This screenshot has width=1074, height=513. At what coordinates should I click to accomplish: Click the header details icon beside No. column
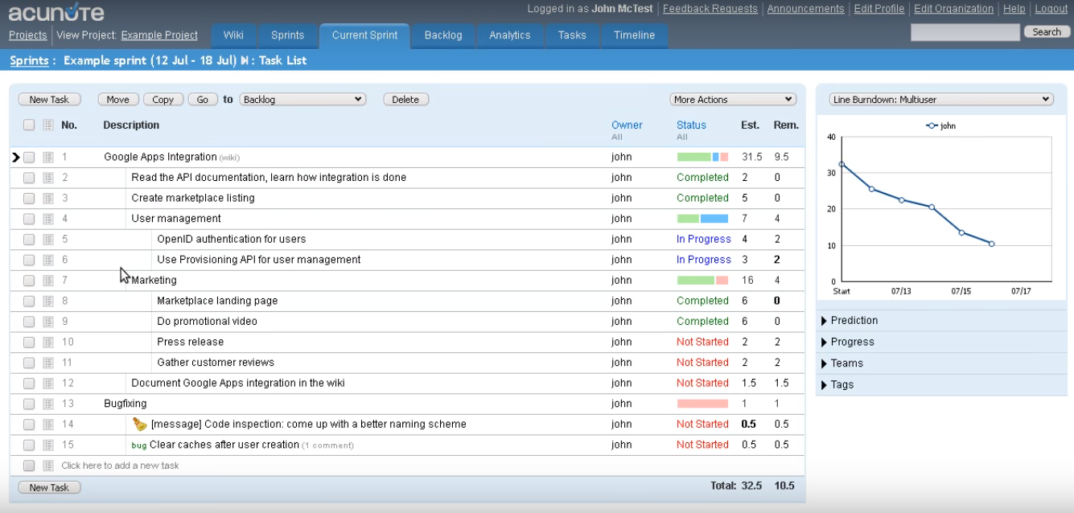coord(48,125)
